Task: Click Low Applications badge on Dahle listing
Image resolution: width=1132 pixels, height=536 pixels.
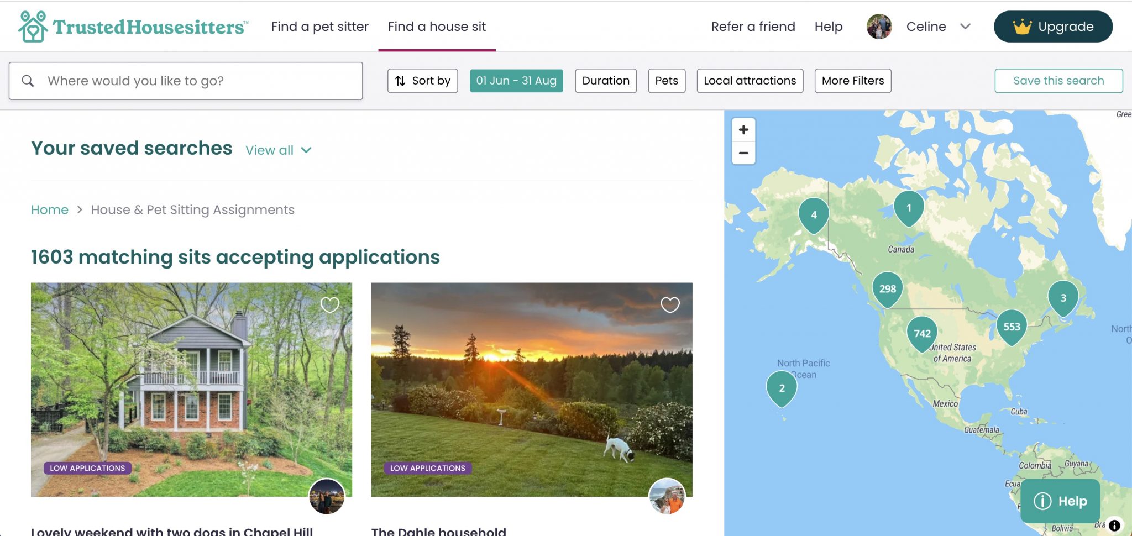Action: [x=428, y=468]
